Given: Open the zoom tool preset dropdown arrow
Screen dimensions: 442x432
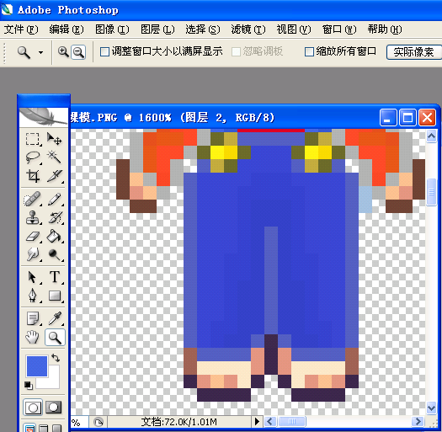Looking at the screenshot, I should [41, 52].
